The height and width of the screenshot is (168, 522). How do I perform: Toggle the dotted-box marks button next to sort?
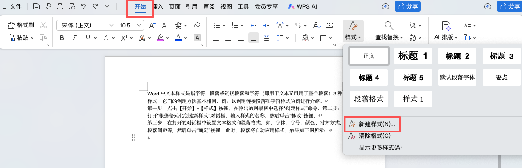pos(330,25)
